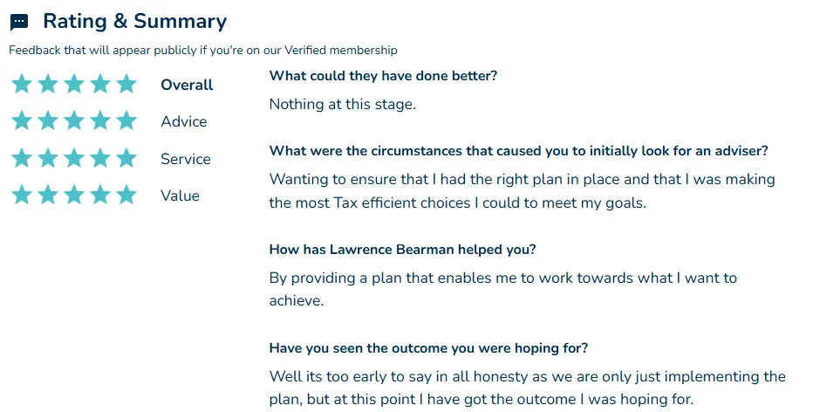This screenshot has width=813, height=412.
Task: Click the third star in Overall rating
Action: 74,84
